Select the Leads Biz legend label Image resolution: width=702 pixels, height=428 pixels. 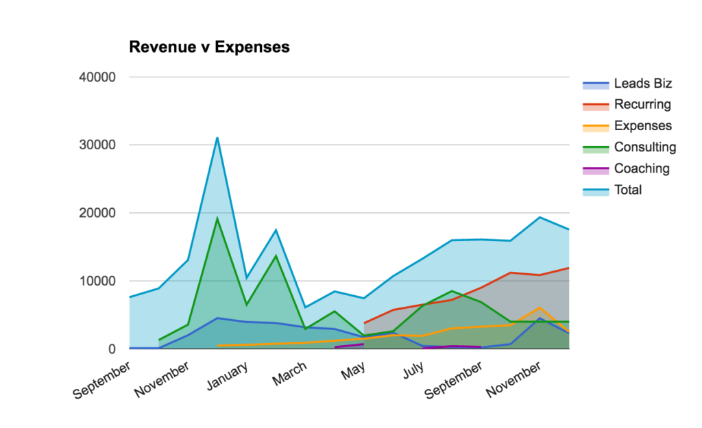(x=643, y=84)
